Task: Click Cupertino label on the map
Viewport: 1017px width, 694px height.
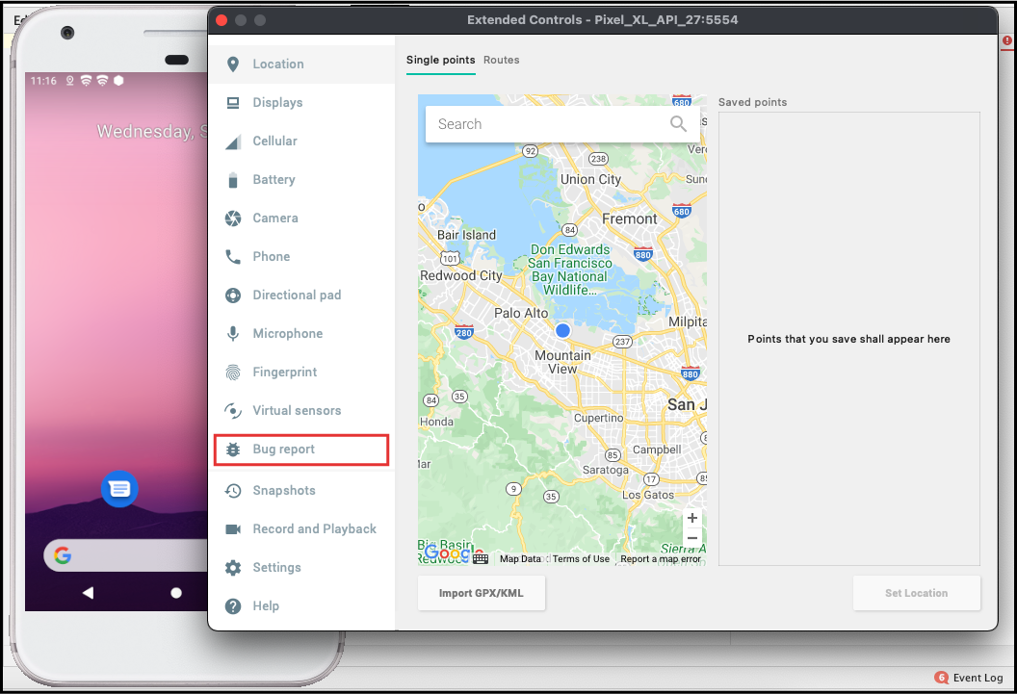Action: click(x=598, y=418)
